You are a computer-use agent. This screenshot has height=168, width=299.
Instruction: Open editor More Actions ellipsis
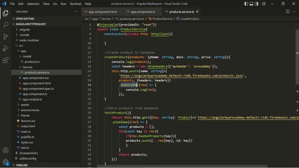(294, 12)
